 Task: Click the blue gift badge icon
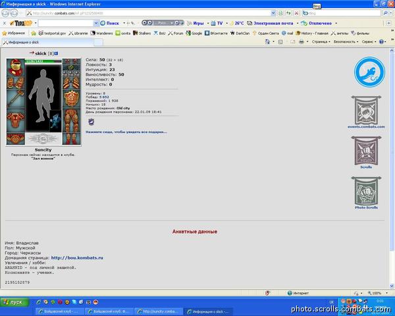pyautogui.click(x=92, y=122)
